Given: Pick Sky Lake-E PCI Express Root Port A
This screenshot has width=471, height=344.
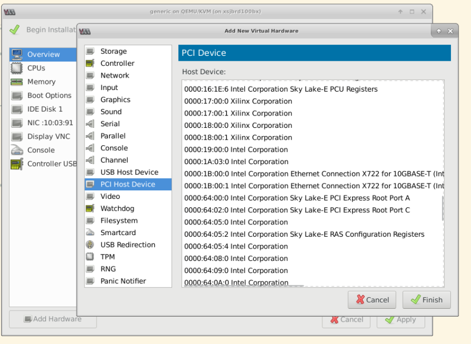Looking at the screenshot, I should pyautogui.click(x=297, y=198).
